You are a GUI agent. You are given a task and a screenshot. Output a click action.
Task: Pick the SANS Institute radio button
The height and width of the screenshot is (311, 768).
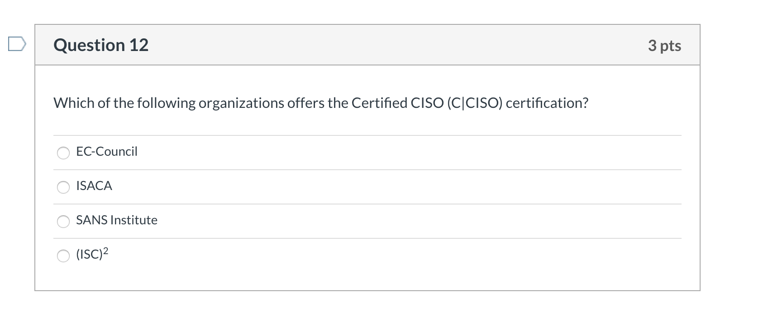pyautogui.click(x=63, y=221)
